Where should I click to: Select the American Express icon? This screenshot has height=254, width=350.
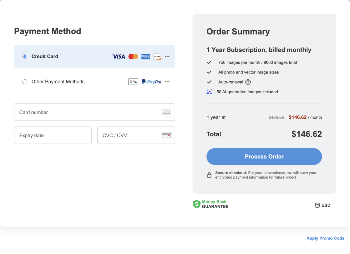tap(146, 56)
